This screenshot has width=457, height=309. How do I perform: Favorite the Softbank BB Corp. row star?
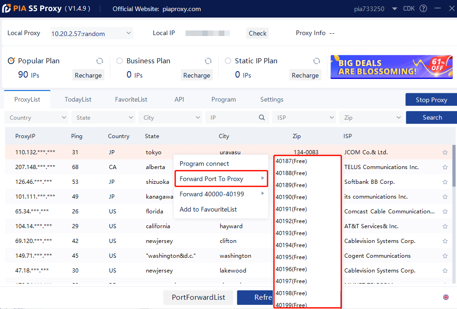tap(445, 182)
